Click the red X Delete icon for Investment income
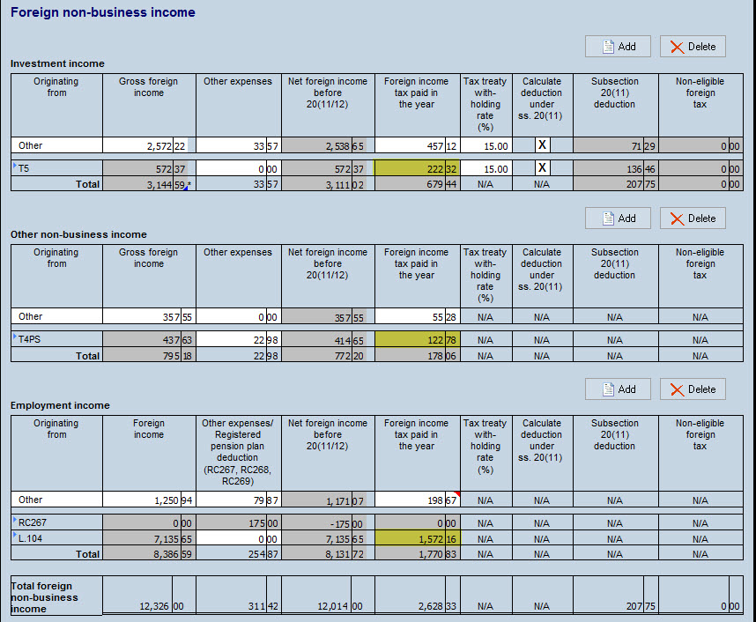 [677, 47]
